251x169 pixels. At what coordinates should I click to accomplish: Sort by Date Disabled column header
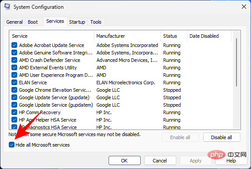(209, 36)
